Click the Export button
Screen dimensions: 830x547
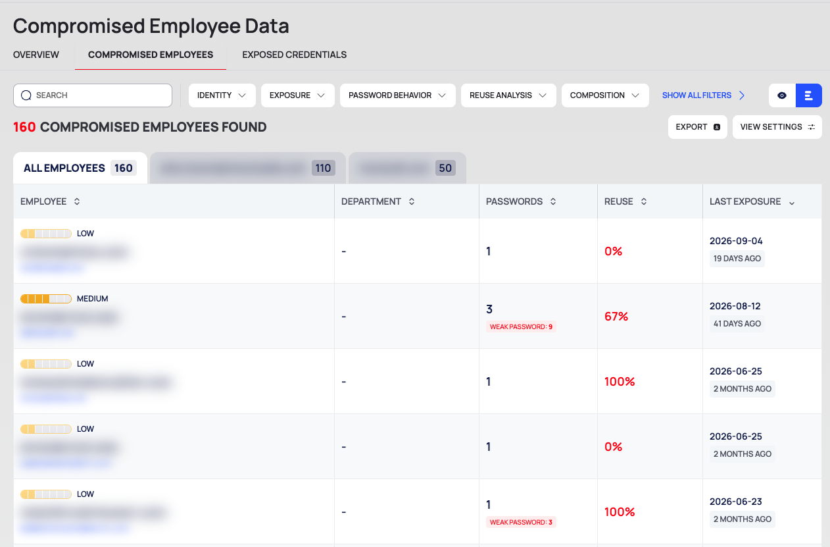[698, 127]
